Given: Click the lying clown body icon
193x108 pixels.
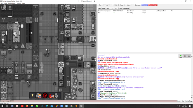Looking at the screenshot, I should tap(51, 95).
